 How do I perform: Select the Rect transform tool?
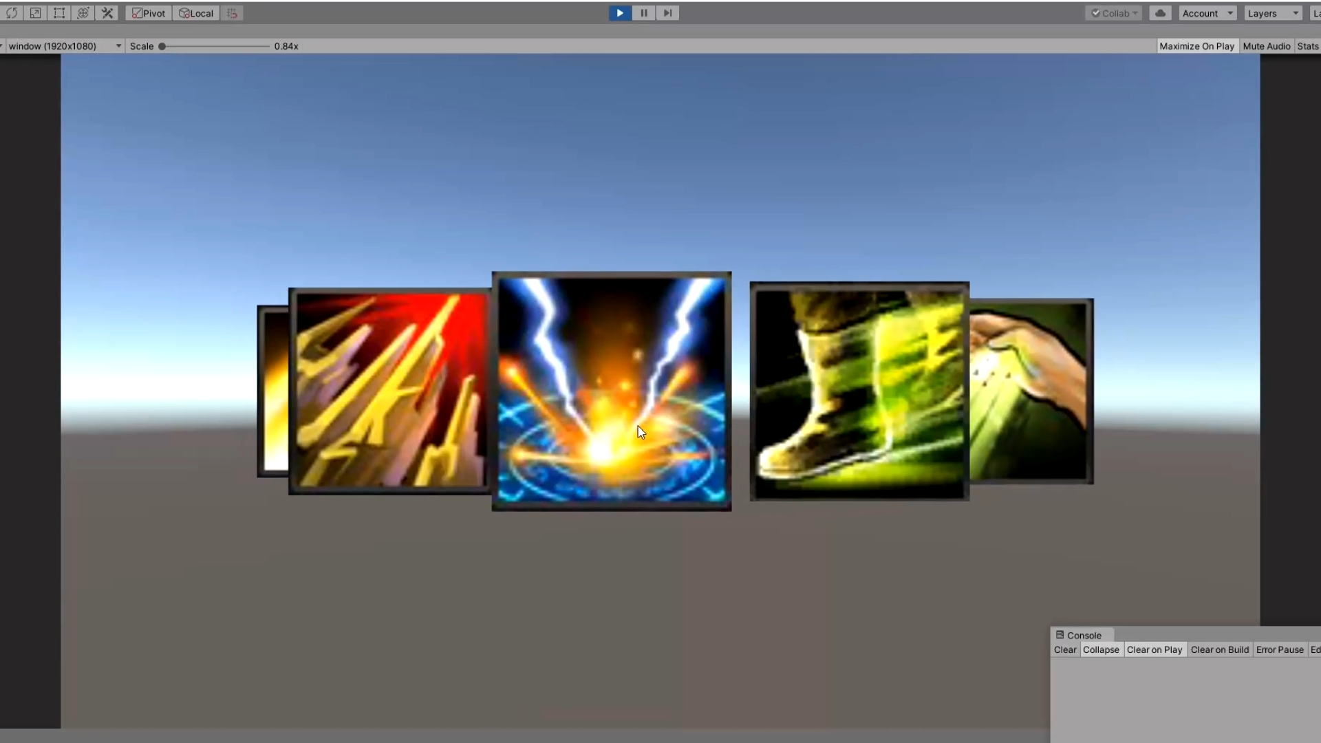pos(59,13)
